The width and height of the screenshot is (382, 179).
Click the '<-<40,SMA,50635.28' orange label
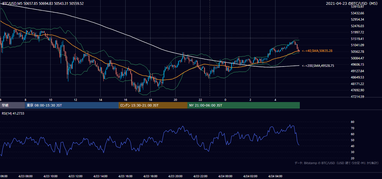click(x=317, y=51)
